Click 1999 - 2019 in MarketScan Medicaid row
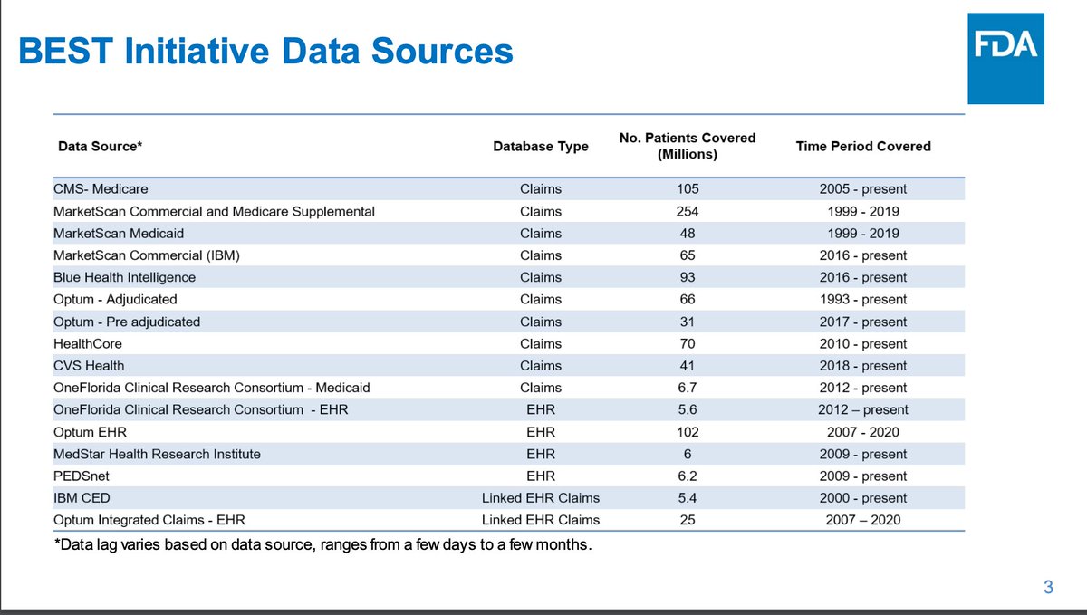 tap(863, 233)
